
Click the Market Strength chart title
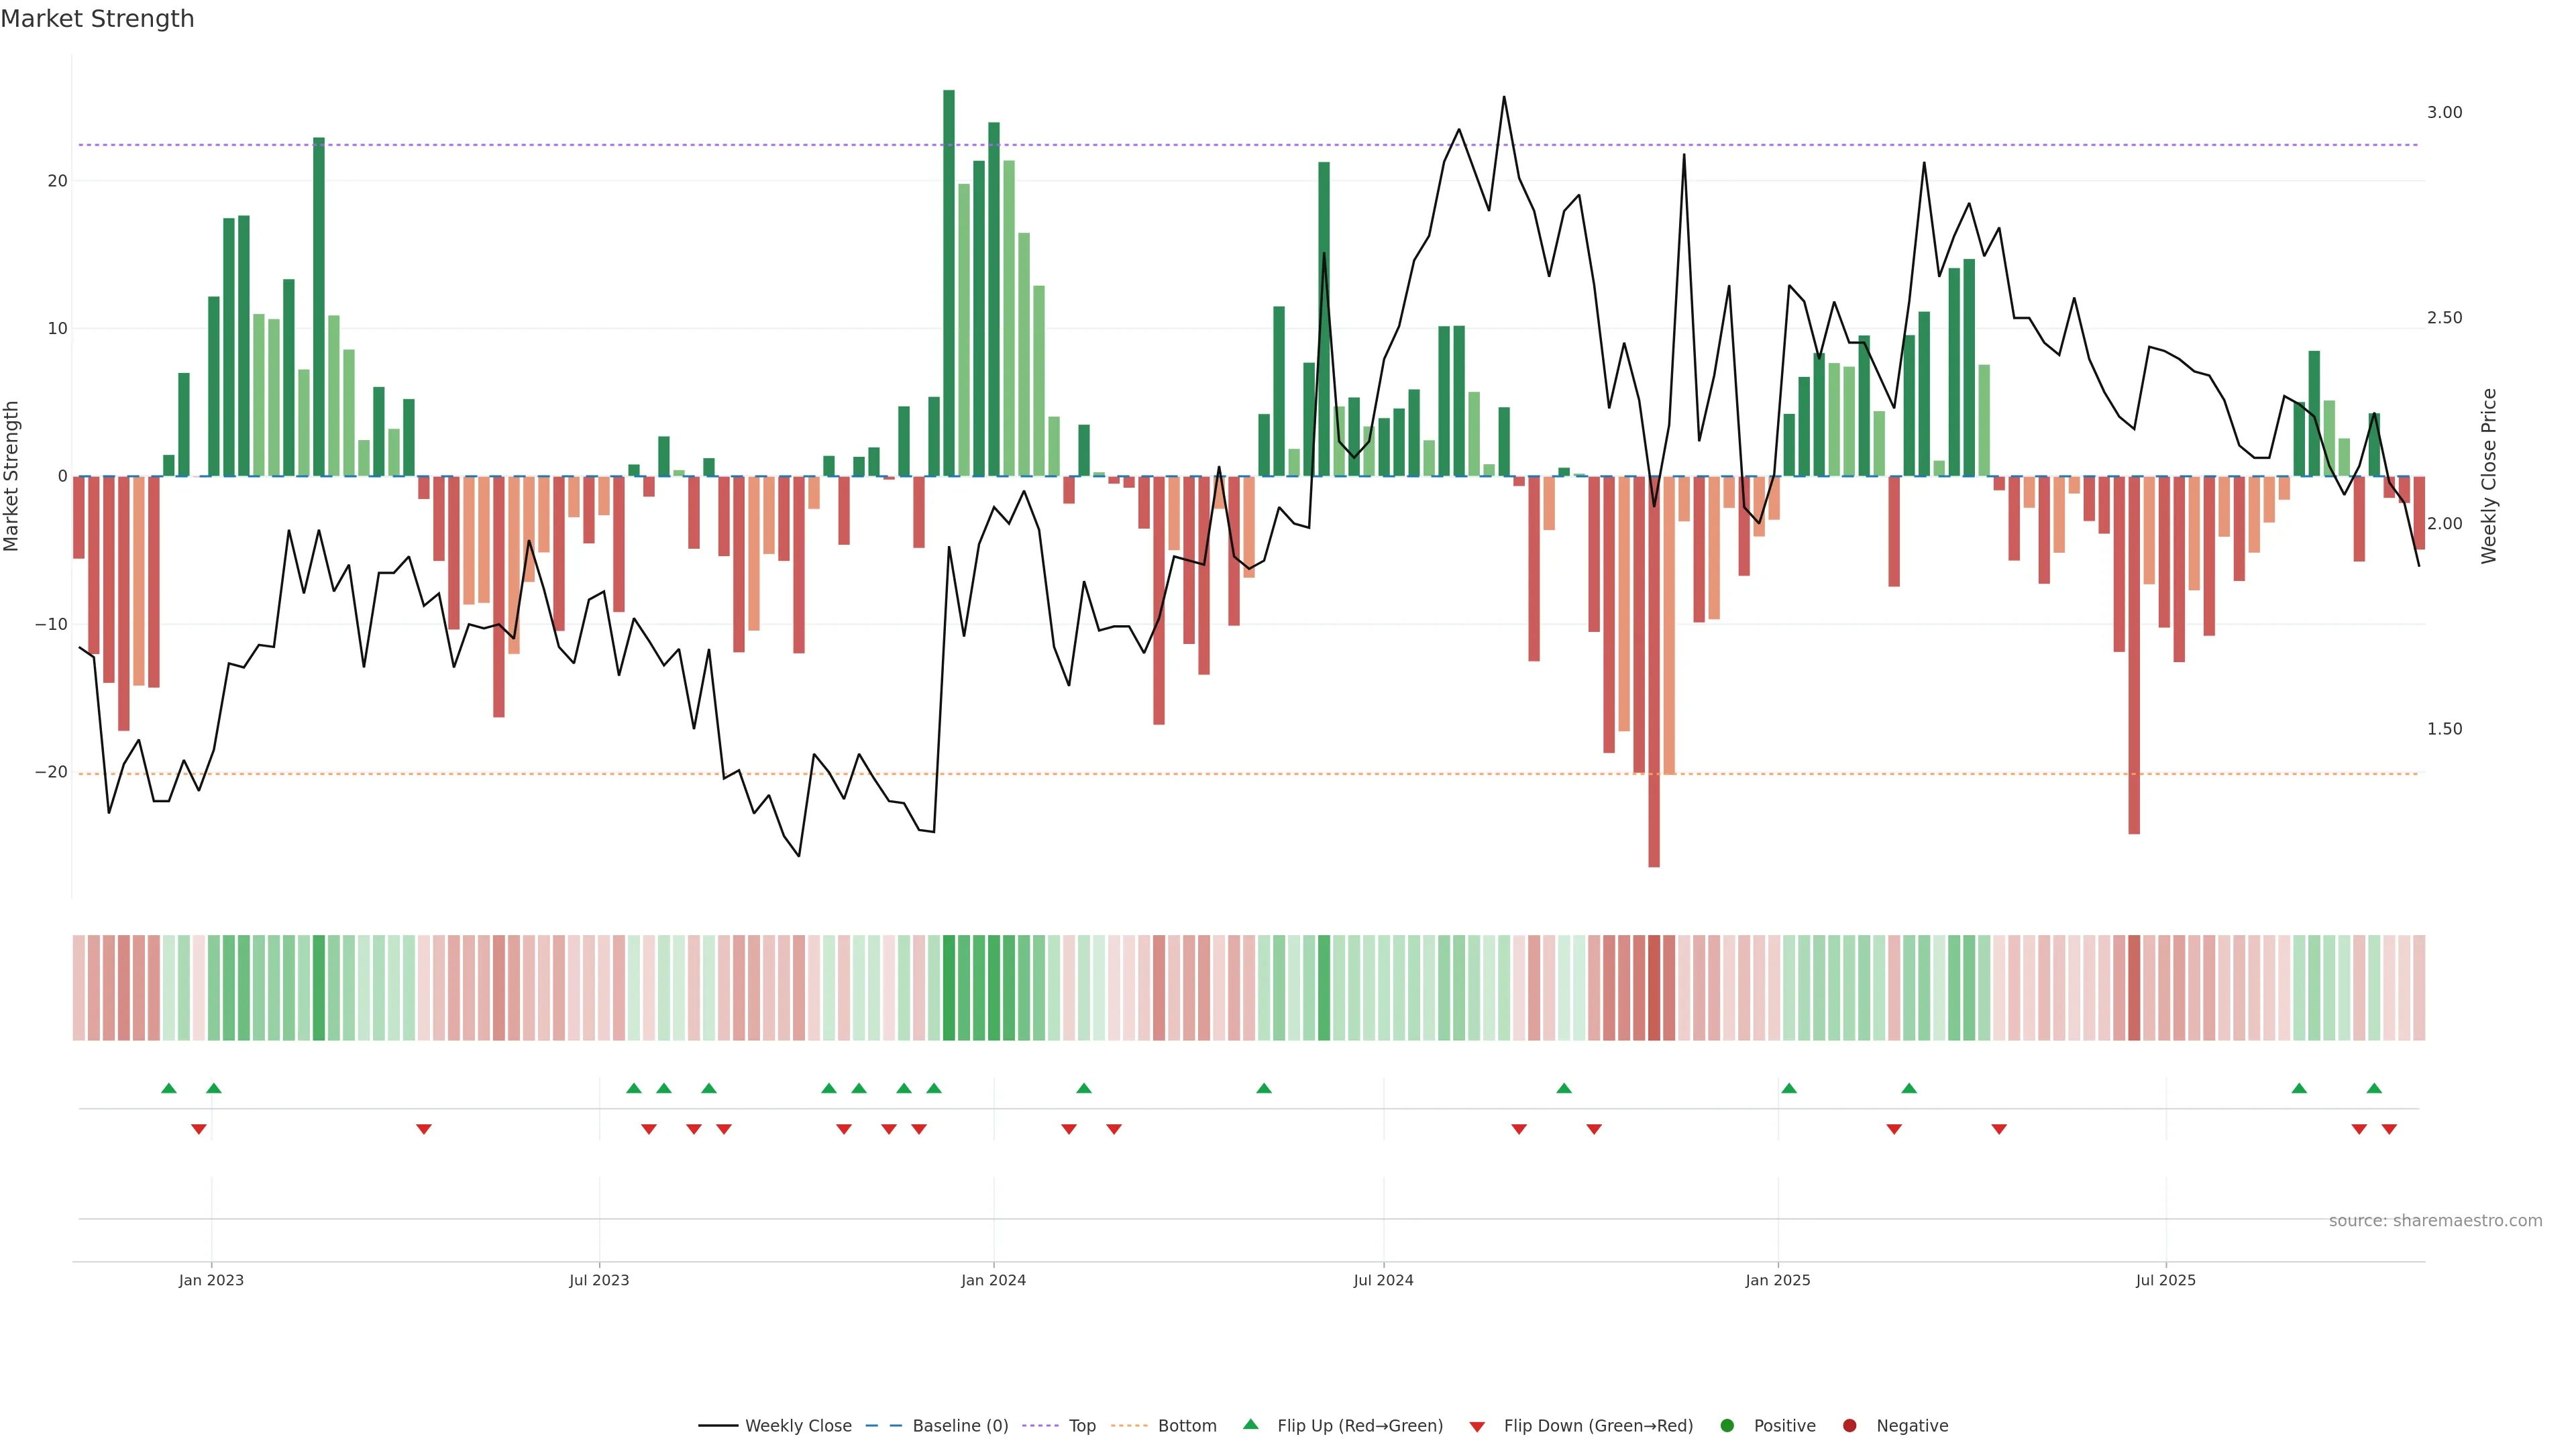97,19
